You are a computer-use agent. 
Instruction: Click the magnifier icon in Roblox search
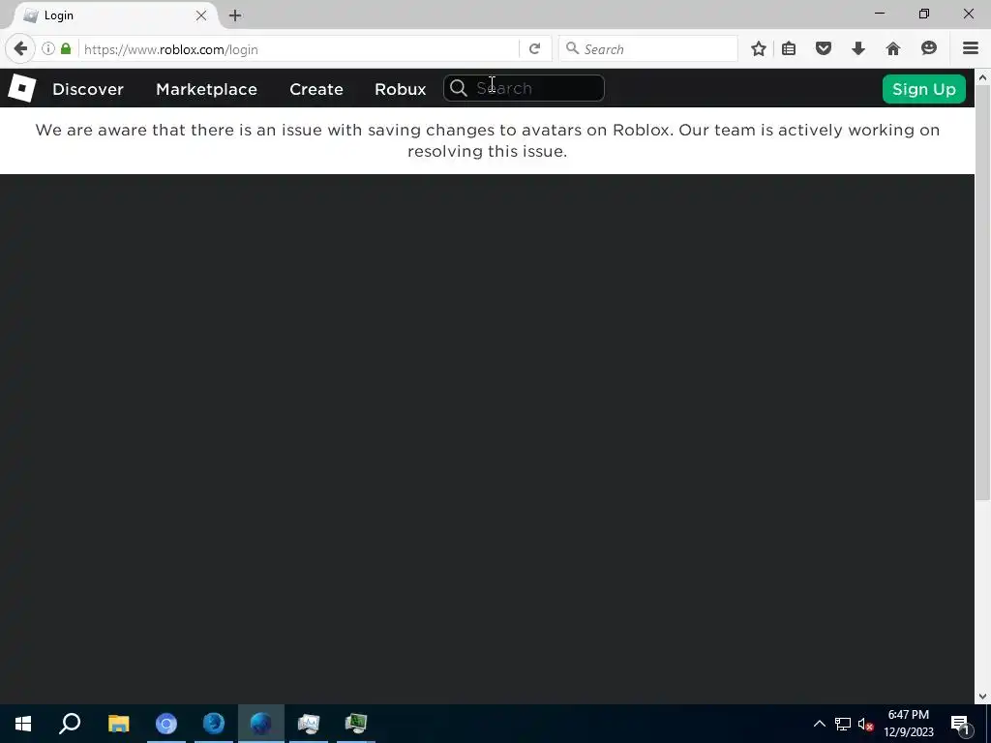point(459,88)
